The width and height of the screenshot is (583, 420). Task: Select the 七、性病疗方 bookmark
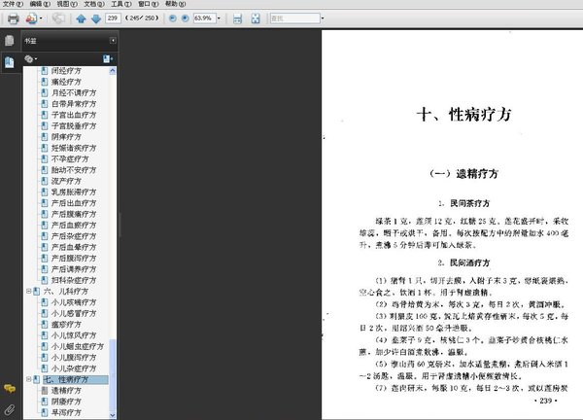(x=66, y=380)
